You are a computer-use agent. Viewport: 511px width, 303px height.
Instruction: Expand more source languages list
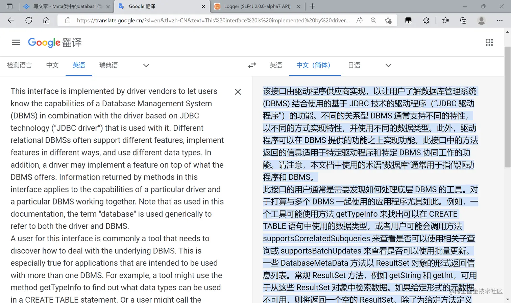pos(146,65)
